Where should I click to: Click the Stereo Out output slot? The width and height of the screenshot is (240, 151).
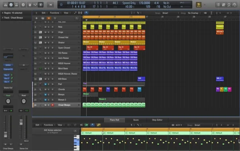coord(8,88)
